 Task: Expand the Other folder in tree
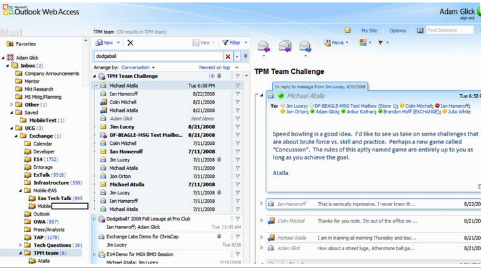[x=12, y=105]
